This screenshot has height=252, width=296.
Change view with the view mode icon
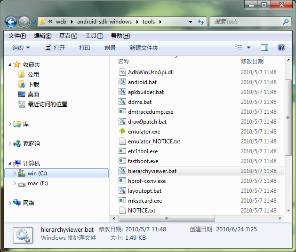[x=238, y=47]
